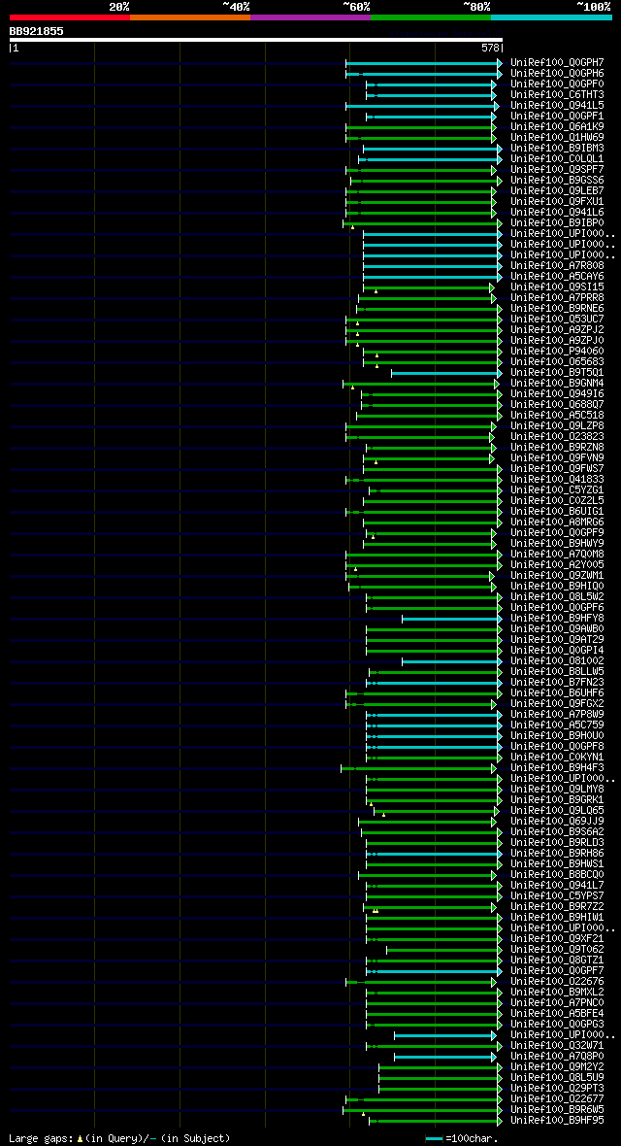Click the cyan alignment bar for B9HFY8
This screenshot has width=621, height=1146.
pos(450,619)
